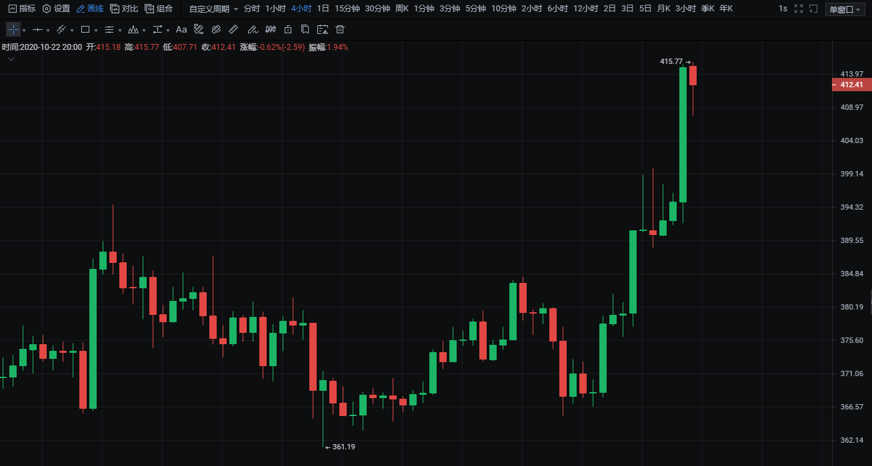Collapse the chevron under the time info
The height and width of the screenshot is (466, 872).
[11, 59]
